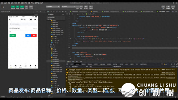Click the clear console icon
This screenshot has height=100, width=178.
[70, 67]
